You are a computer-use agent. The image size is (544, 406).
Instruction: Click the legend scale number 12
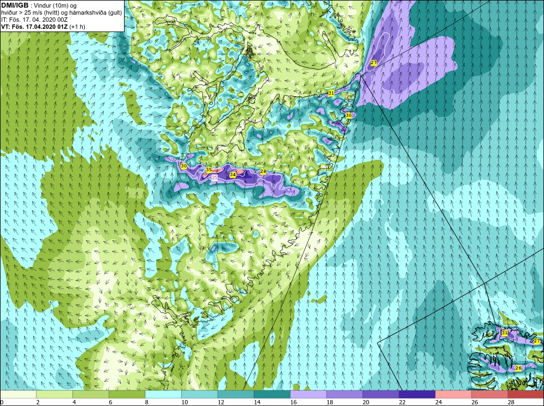[x=220, y=402]
